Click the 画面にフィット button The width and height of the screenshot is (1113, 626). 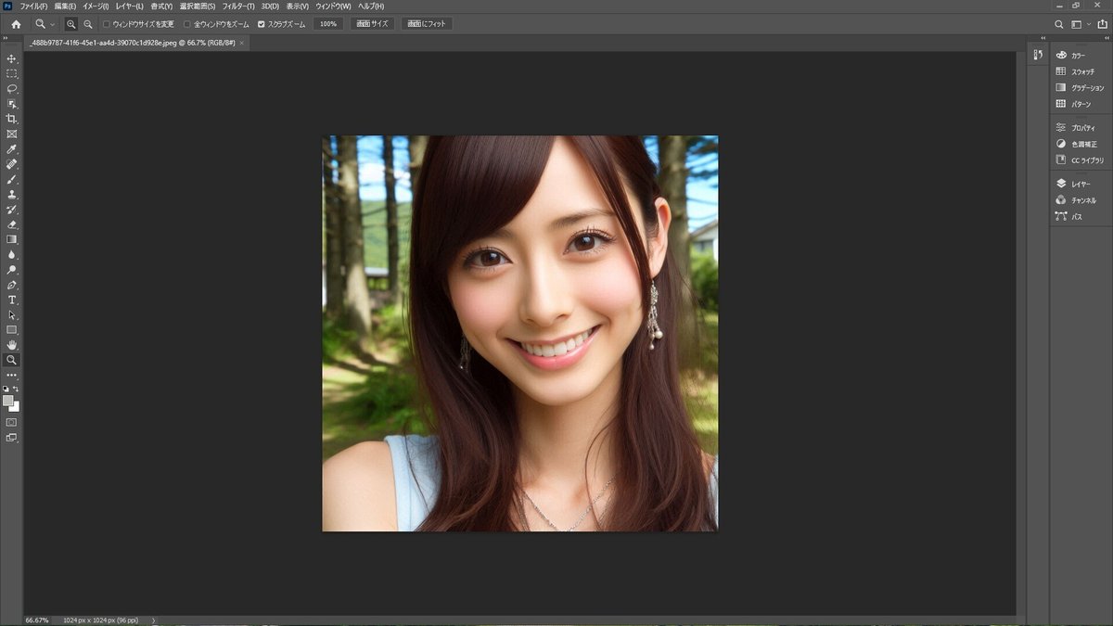pos(429,23)
